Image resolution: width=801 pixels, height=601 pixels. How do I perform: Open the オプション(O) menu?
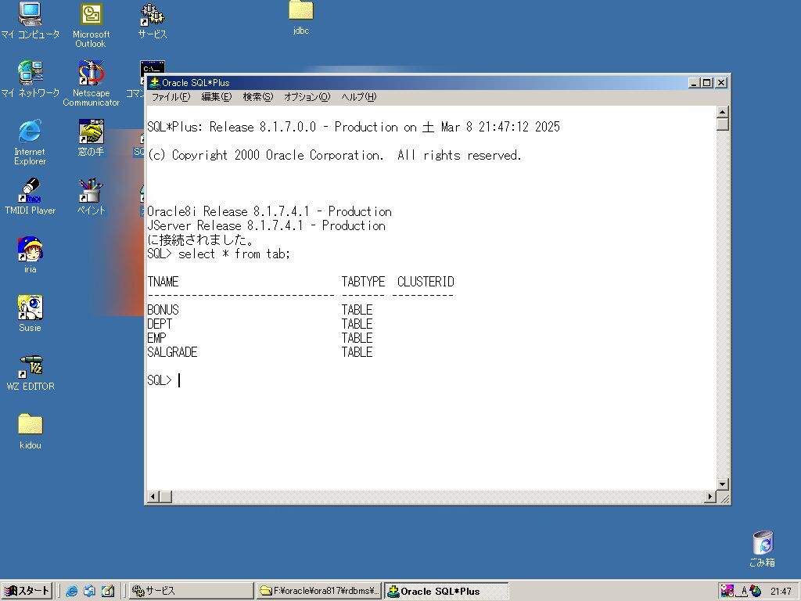(x=307, y=96)
